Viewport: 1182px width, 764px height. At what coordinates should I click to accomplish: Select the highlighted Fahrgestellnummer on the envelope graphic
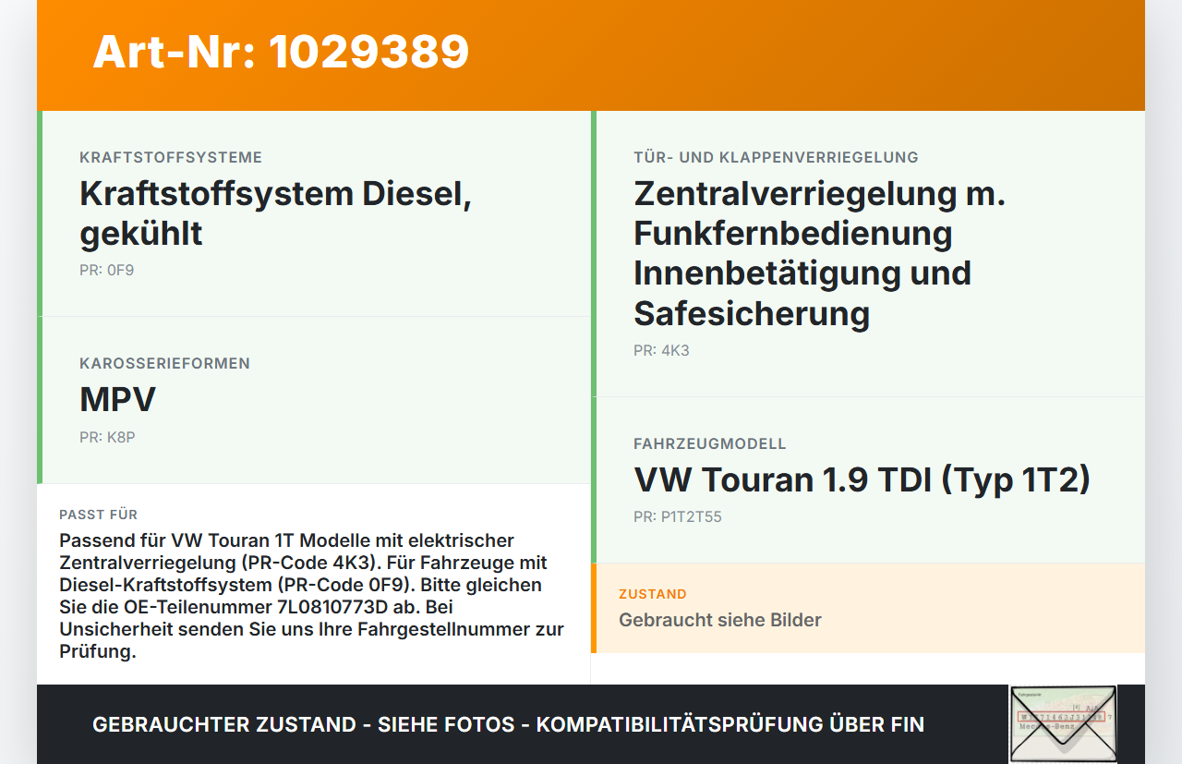point(1060,717)
